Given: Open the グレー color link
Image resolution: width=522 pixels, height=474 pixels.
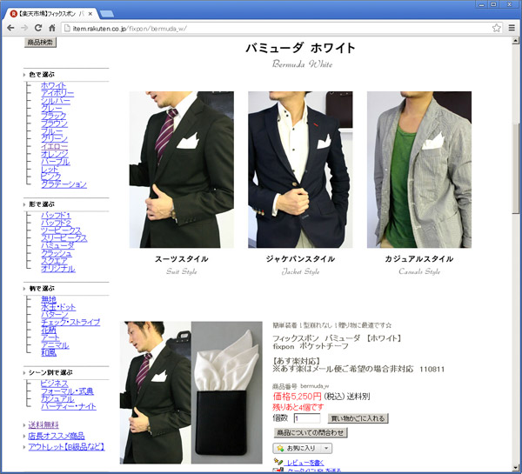Looking at the screenshot, I should [51, 108].
